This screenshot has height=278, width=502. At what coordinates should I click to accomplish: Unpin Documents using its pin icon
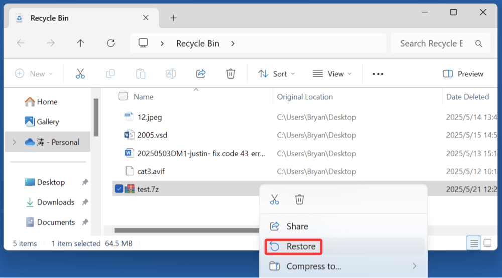[85, 222]
